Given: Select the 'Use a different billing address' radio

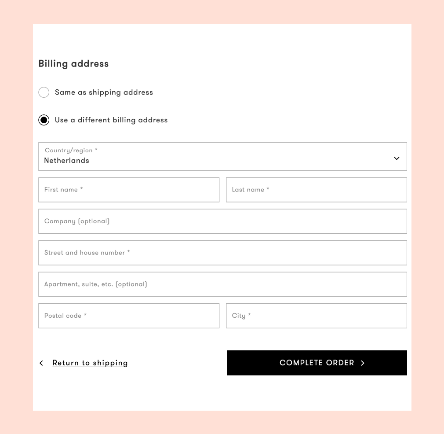Looking at the screenshot, I should click(44, 120).
